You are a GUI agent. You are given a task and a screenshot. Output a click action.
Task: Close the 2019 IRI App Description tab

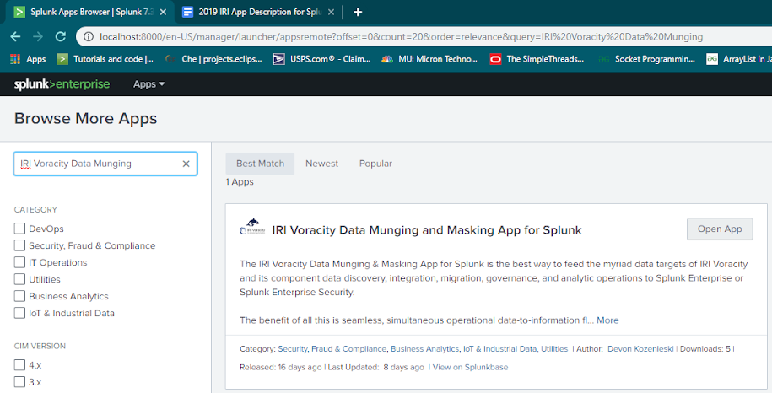coord(332,12)
